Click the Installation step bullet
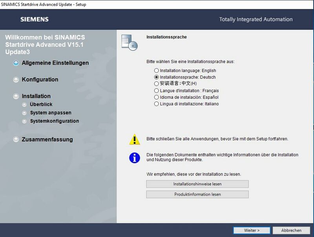Screen dimensions: 314x237 16,96
